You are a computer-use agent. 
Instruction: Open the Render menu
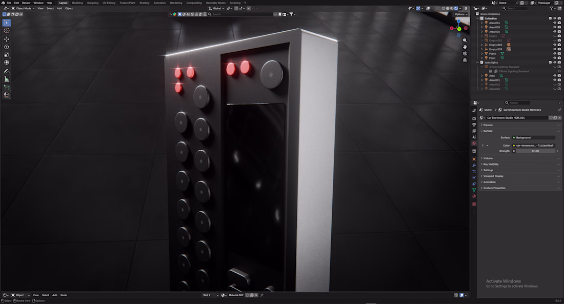[26, 3]
